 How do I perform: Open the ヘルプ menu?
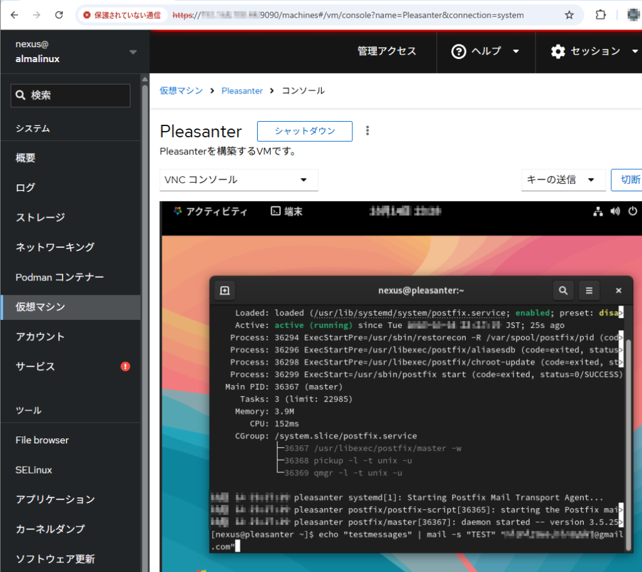[486, 51]
